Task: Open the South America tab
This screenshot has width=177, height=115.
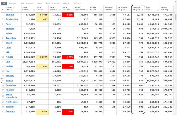Action: pos(52,3)
